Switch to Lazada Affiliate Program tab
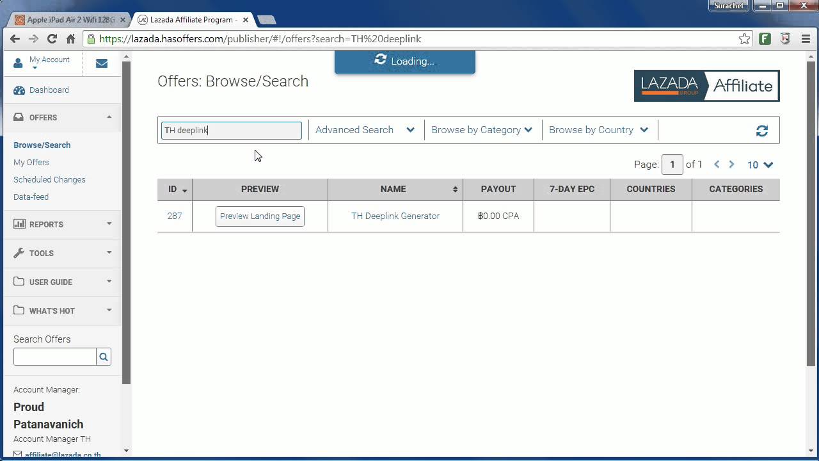Image resolution: width=819 pixels, height=461 pixels. (x=193, y=20)
